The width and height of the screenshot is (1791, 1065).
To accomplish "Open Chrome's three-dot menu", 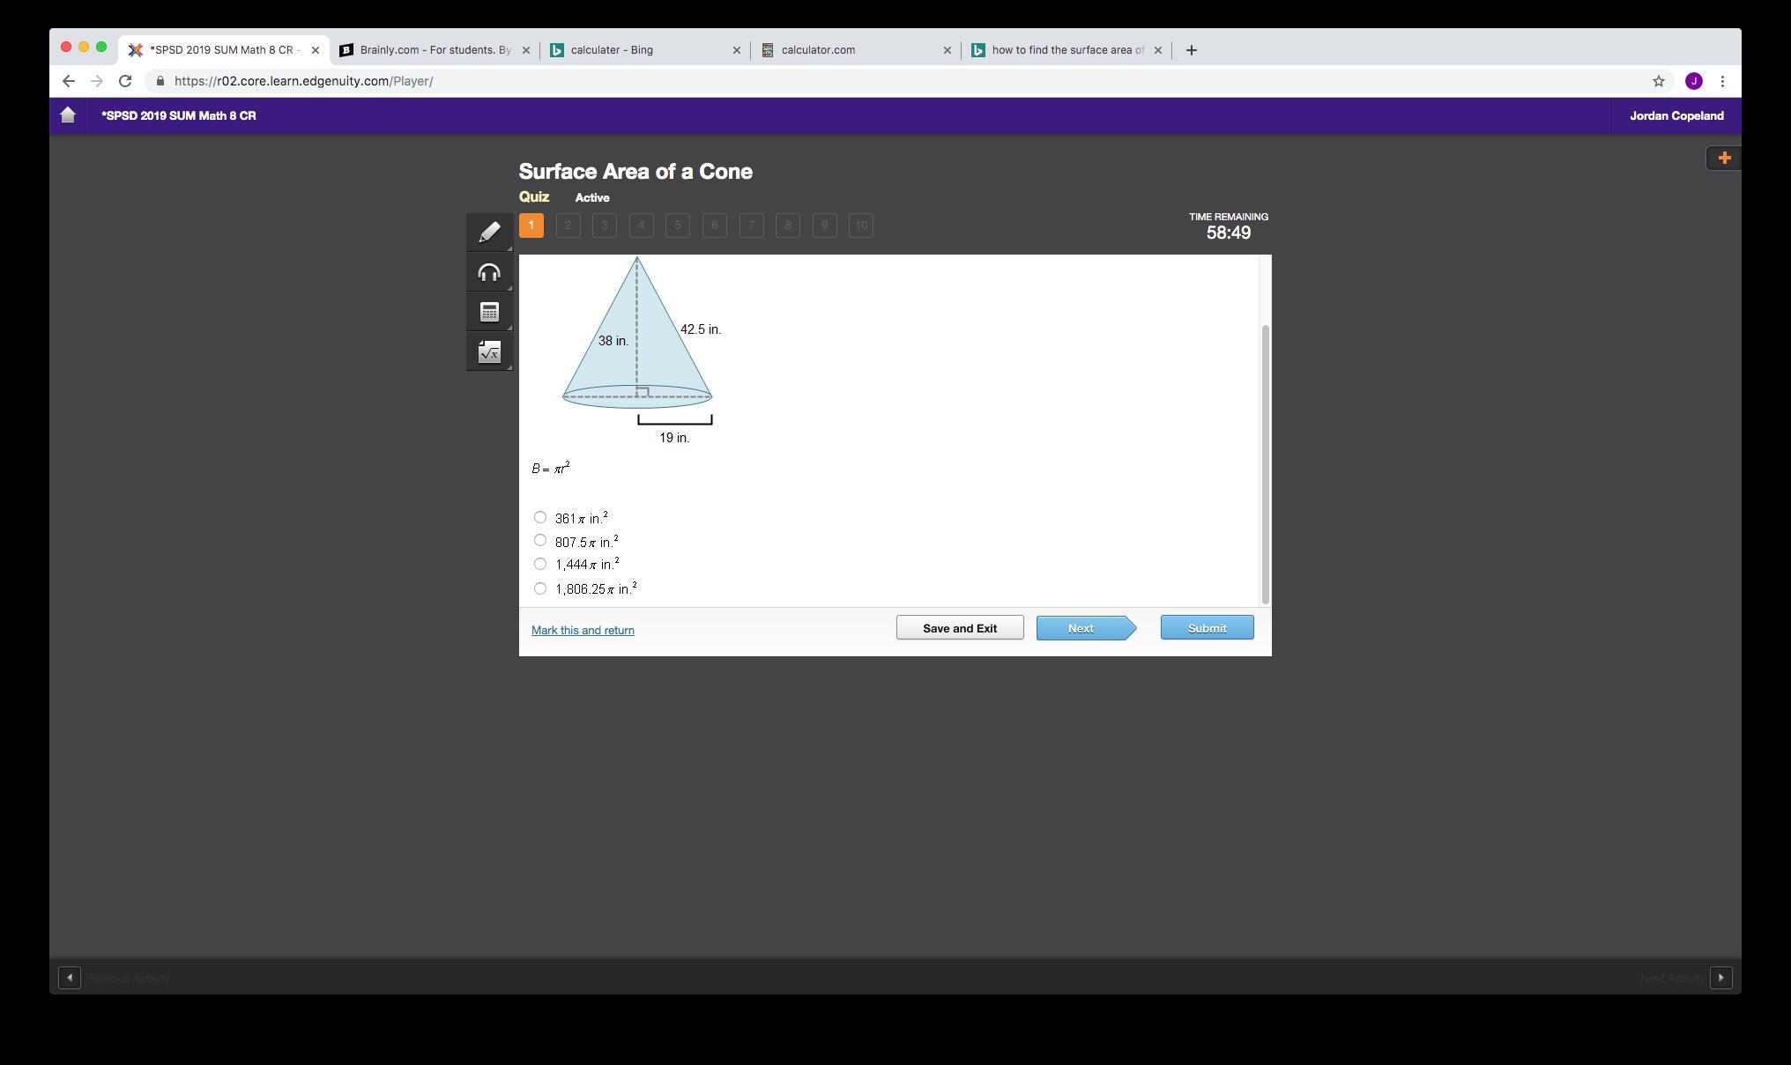I will [1722, 81].
